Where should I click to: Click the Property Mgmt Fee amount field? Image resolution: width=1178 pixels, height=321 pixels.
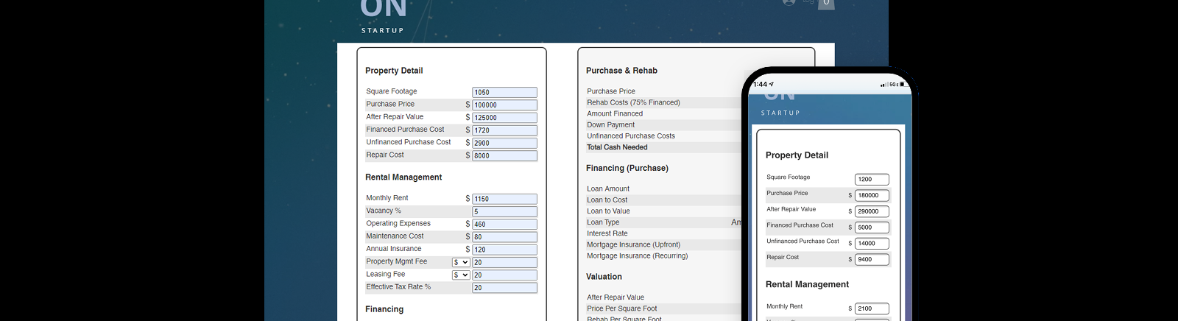tap(504, 262)
